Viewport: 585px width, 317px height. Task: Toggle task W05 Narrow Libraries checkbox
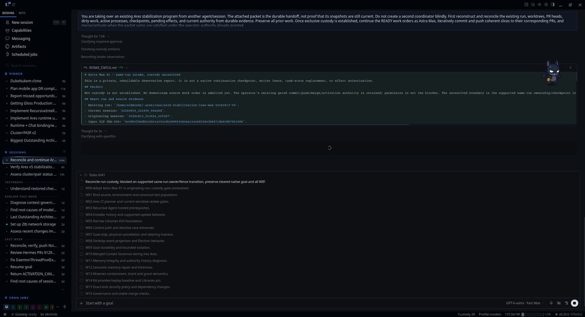pos(81,221)
